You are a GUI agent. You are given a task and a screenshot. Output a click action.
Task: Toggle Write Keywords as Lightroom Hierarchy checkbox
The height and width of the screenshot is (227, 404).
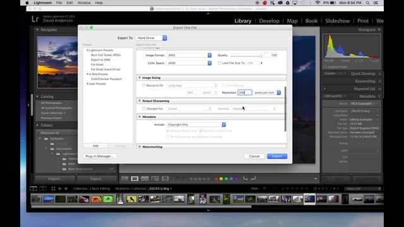tap(168, 137)
